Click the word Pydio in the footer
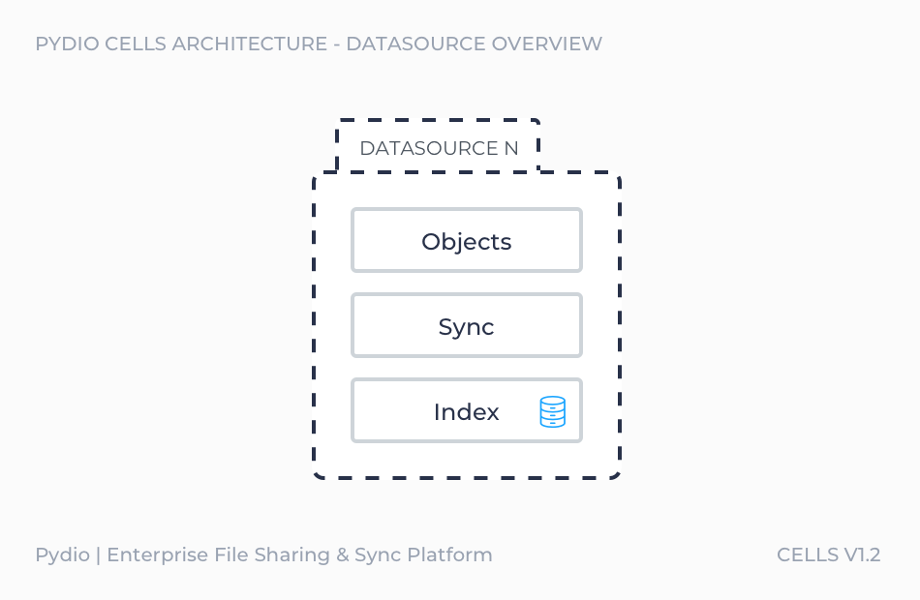 click(62, 555)
